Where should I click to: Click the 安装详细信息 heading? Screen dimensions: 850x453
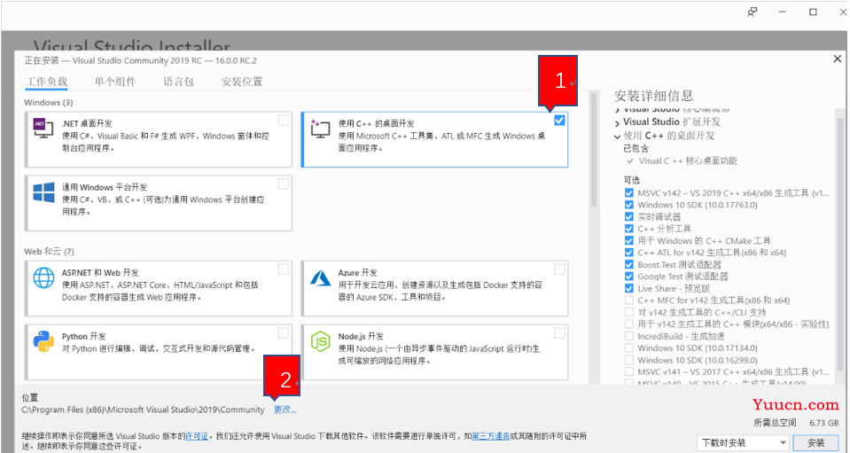tap(653, 96)
